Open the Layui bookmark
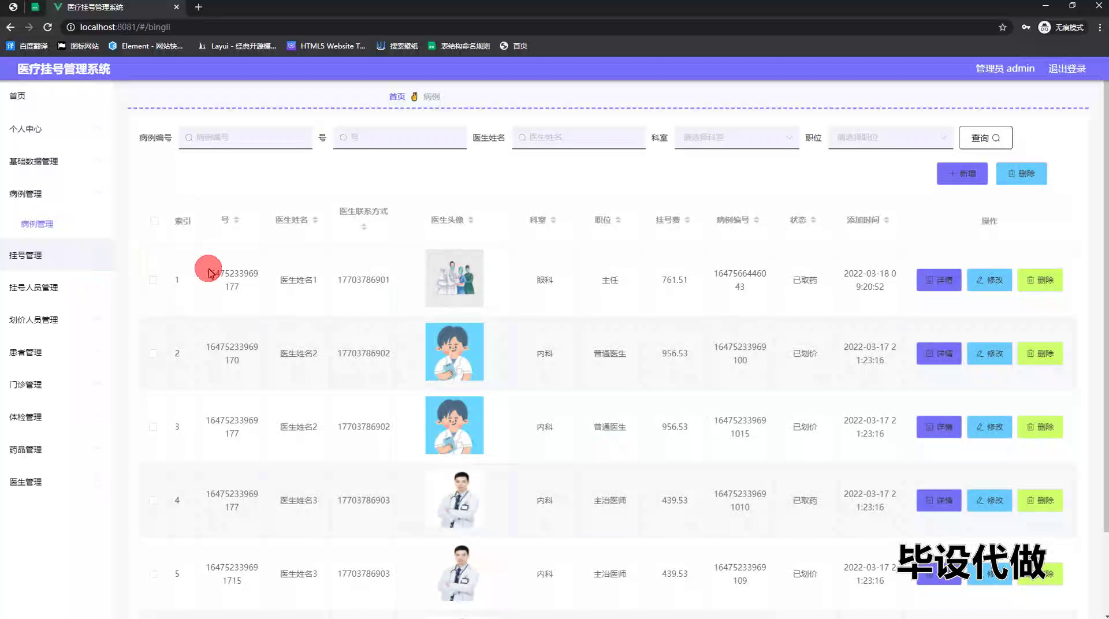1109x619 pixels. 237,46
